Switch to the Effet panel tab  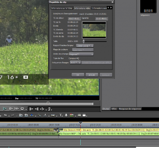pyautogui.click(x=114, y=109)
